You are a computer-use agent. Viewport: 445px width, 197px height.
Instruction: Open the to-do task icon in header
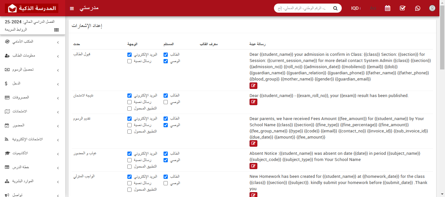pos(402,8)
